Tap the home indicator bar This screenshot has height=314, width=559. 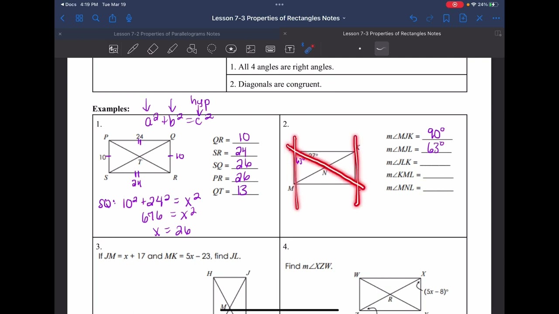point(279,310)
